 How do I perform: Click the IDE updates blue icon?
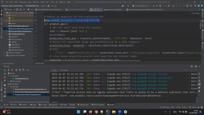199,6
